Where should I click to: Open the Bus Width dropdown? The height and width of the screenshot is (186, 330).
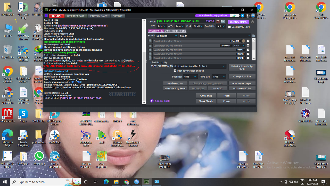(221, 26)
